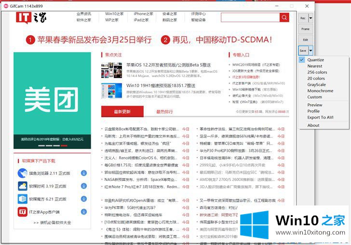Click the Frame button
This screenshot has width=351, height=245.
tap(305, 29)
